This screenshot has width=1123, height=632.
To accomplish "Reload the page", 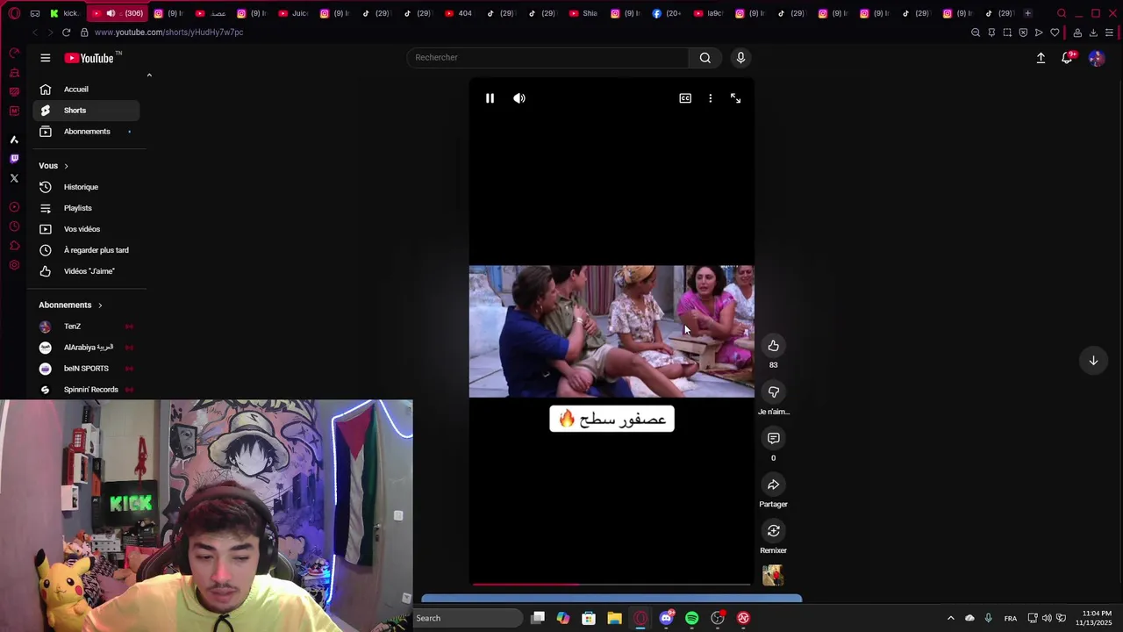I will (x=66, y=32).
